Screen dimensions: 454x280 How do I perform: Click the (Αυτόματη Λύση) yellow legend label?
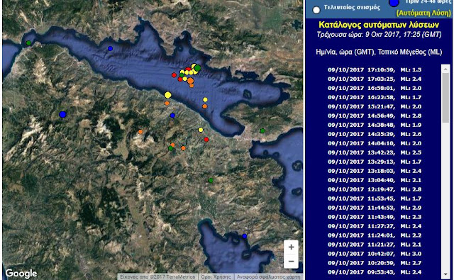point(423,13)
